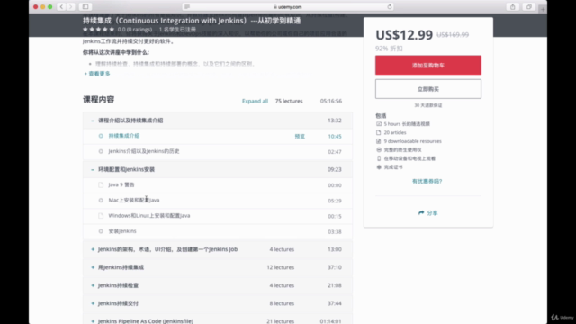
Task: Expand the Jenkins的架构 UI介绍 section
Action: pyautogui.click(x=218, y=249)
